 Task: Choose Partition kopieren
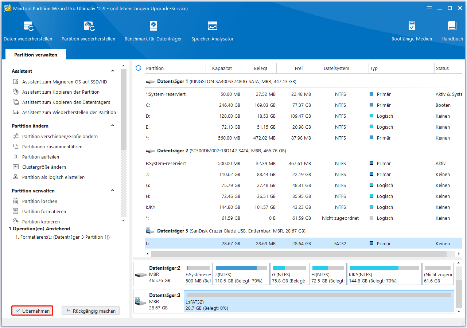[x=36, y=222]
